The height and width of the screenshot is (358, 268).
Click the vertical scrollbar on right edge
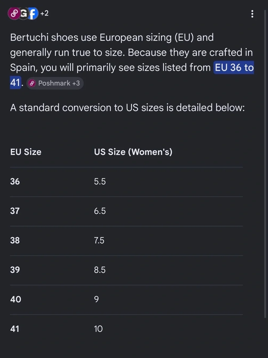click(x=266, y=164)
